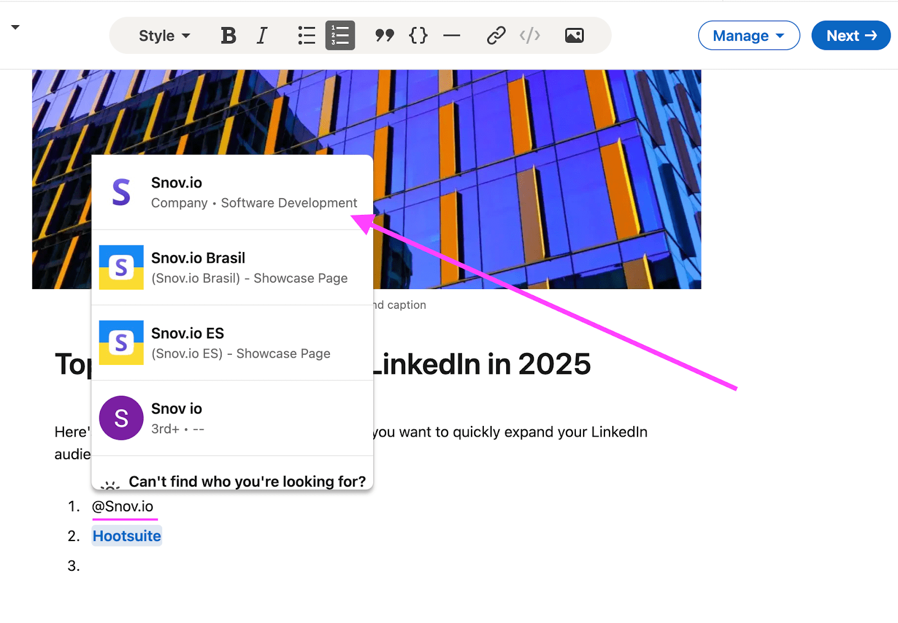This screenshot has height=623, width=898.
Task: Expand the collapsed arrow at far left
Action: coord(15,27)
